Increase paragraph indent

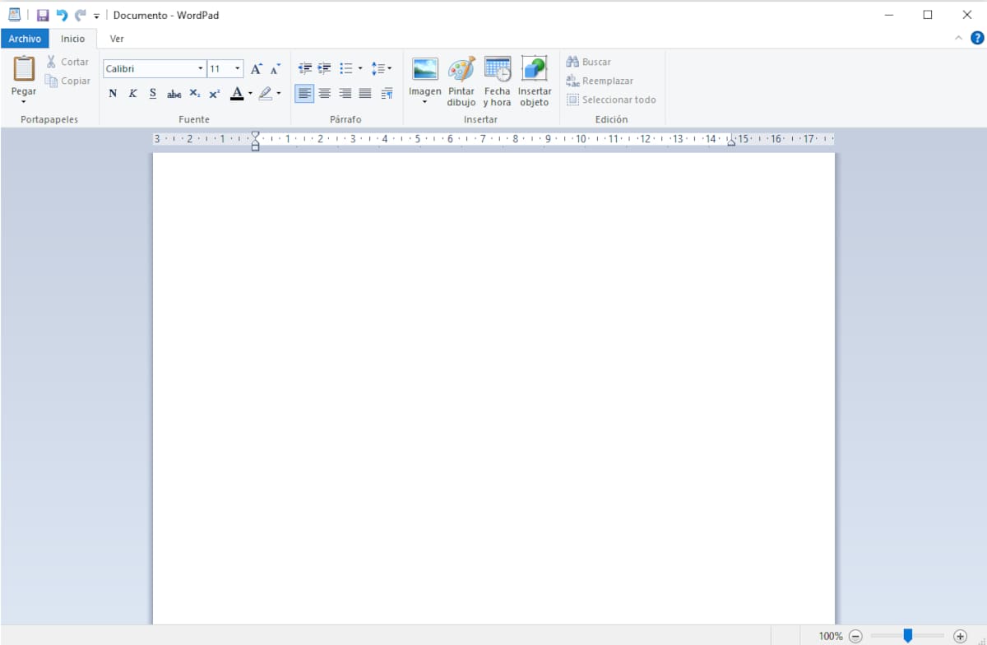click(x=325, y=68)
